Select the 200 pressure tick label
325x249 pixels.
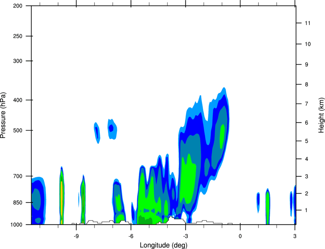coord(18,6)
